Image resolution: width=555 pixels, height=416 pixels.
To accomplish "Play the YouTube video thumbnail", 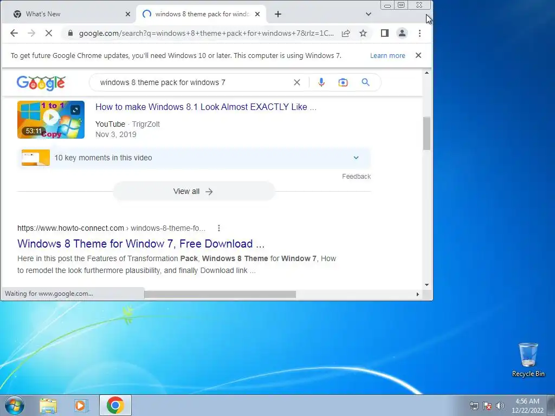I will pyautogui.click(x=51, y=120).
